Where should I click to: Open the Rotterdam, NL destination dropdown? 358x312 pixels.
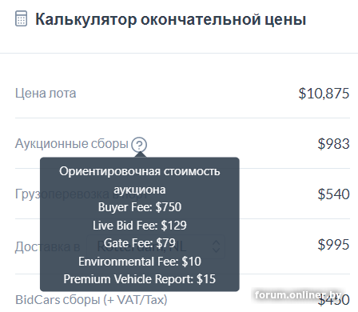(x=156, y=246)
